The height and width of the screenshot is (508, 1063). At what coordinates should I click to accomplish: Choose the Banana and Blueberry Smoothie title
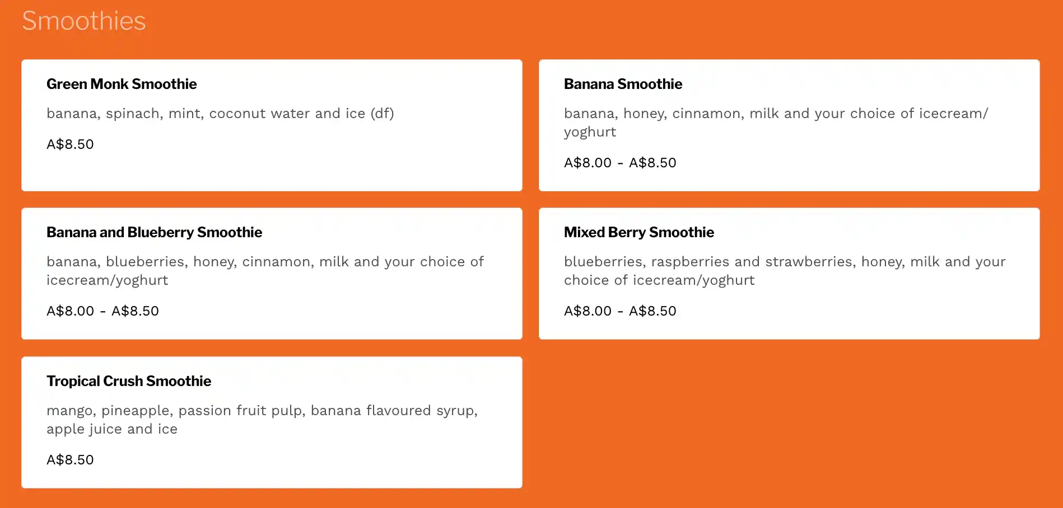pyautogui.click(x=154, y=232)
